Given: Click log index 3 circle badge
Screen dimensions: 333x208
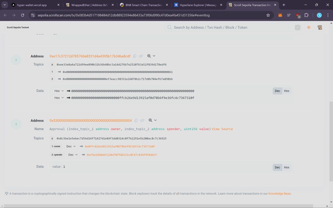Looking at the screenshot, I should pyautogui.click(x=16, y=124).
